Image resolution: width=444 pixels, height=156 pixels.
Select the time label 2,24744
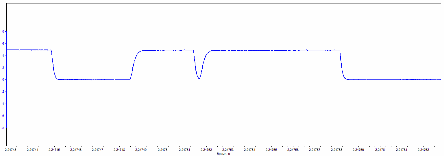click(32, 150)
